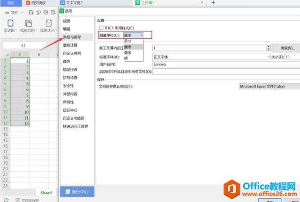Image resolution: width=300 pixels, height=202 pixels.
Task: Click the 备份中心 backup icon
Action: pos(67,192)
